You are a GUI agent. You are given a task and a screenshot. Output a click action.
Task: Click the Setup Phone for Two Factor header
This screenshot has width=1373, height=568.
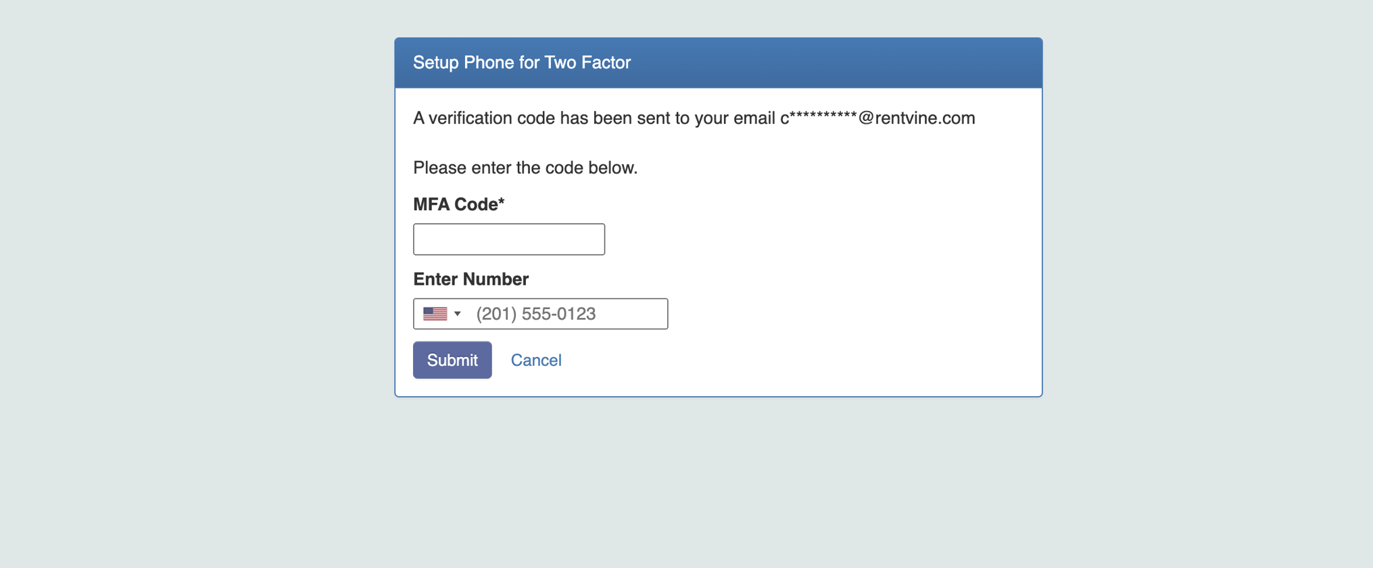[x=521, y=62]
